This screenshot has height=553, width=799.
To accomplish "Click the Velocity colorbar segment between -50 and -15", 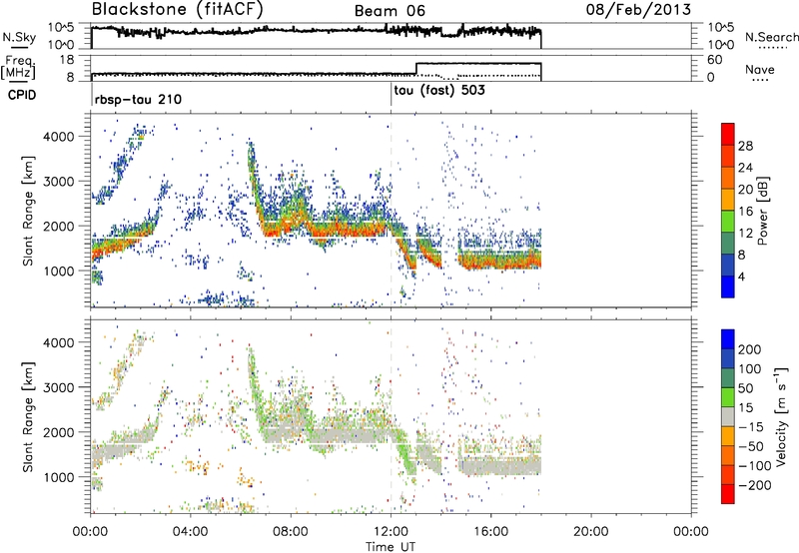I will [x=728, y=436].
